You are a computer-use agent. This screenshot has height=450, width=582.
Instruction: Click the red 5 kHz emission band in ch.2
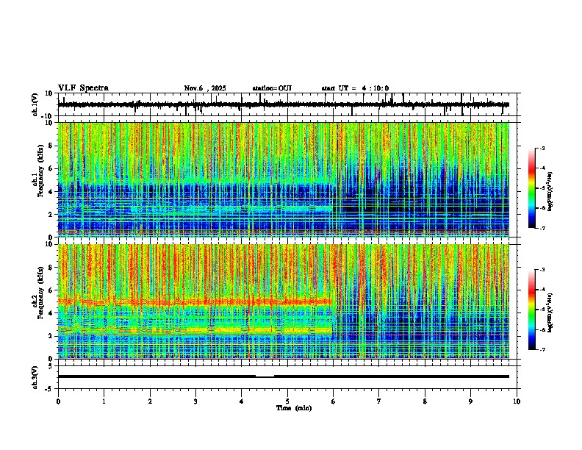(x=195, y=302)
